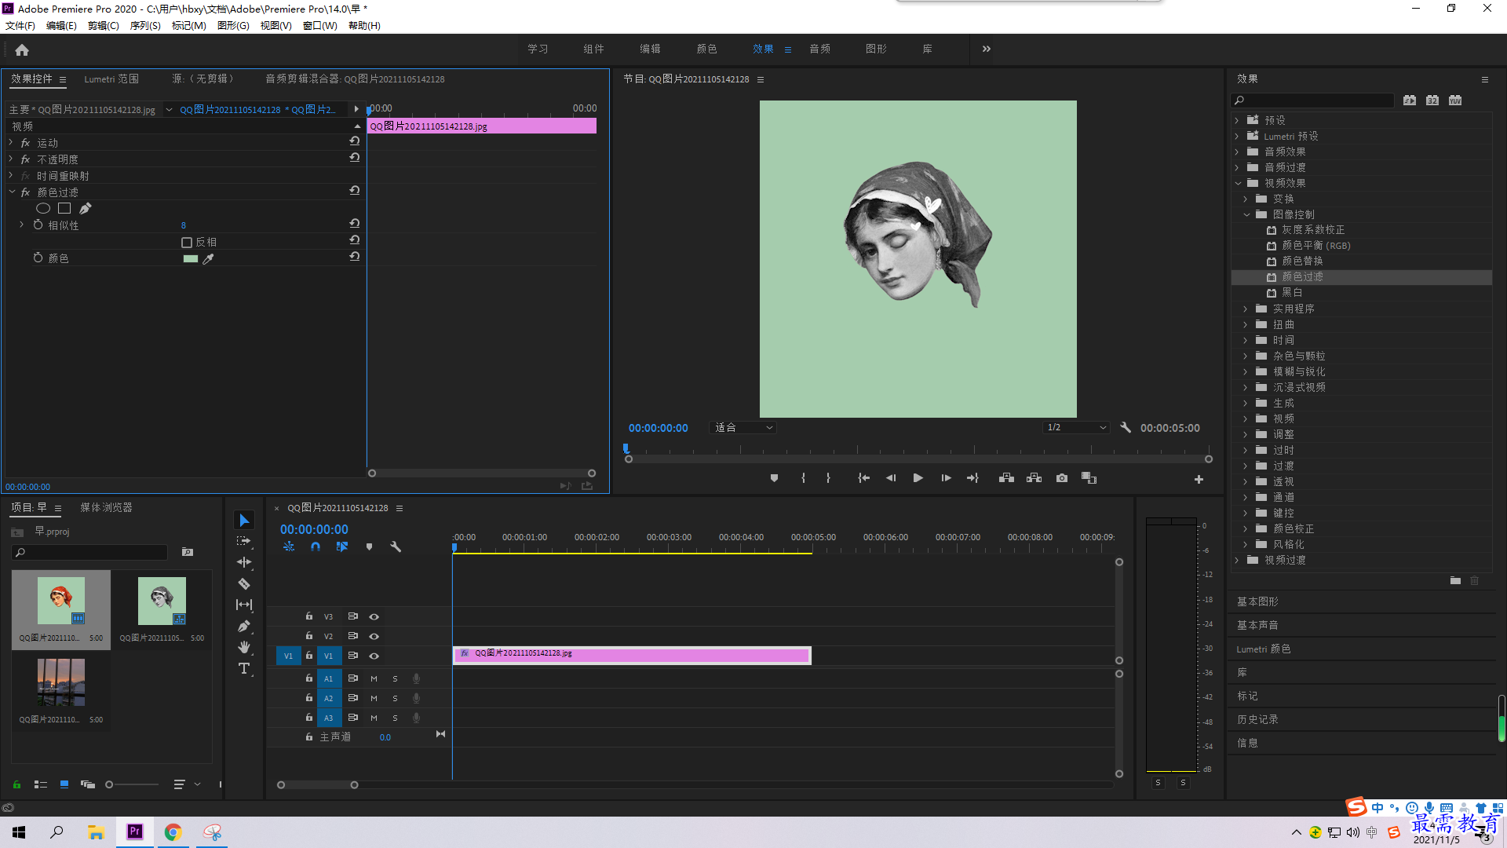Click the Lift button in program monitor

1006,478
